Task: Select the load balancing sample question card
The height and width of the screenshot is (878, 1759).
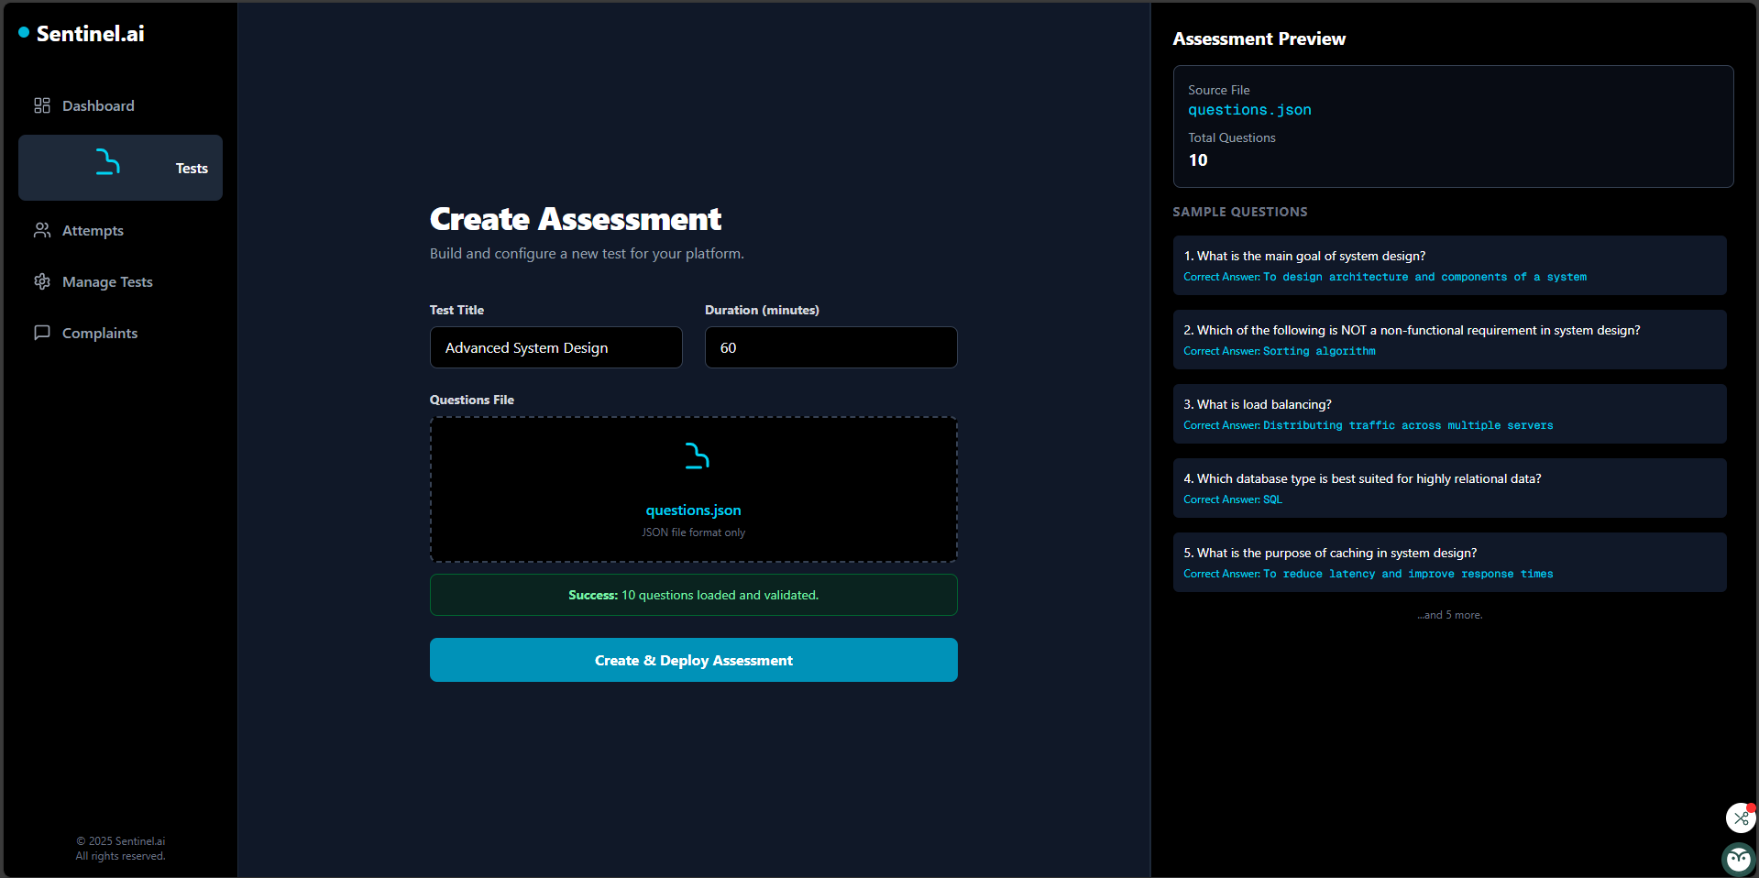Action: [1449, 414]
